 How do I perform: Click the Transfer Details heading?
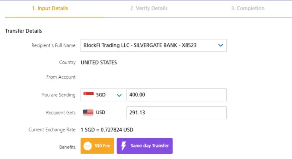[x=24, y=31]
